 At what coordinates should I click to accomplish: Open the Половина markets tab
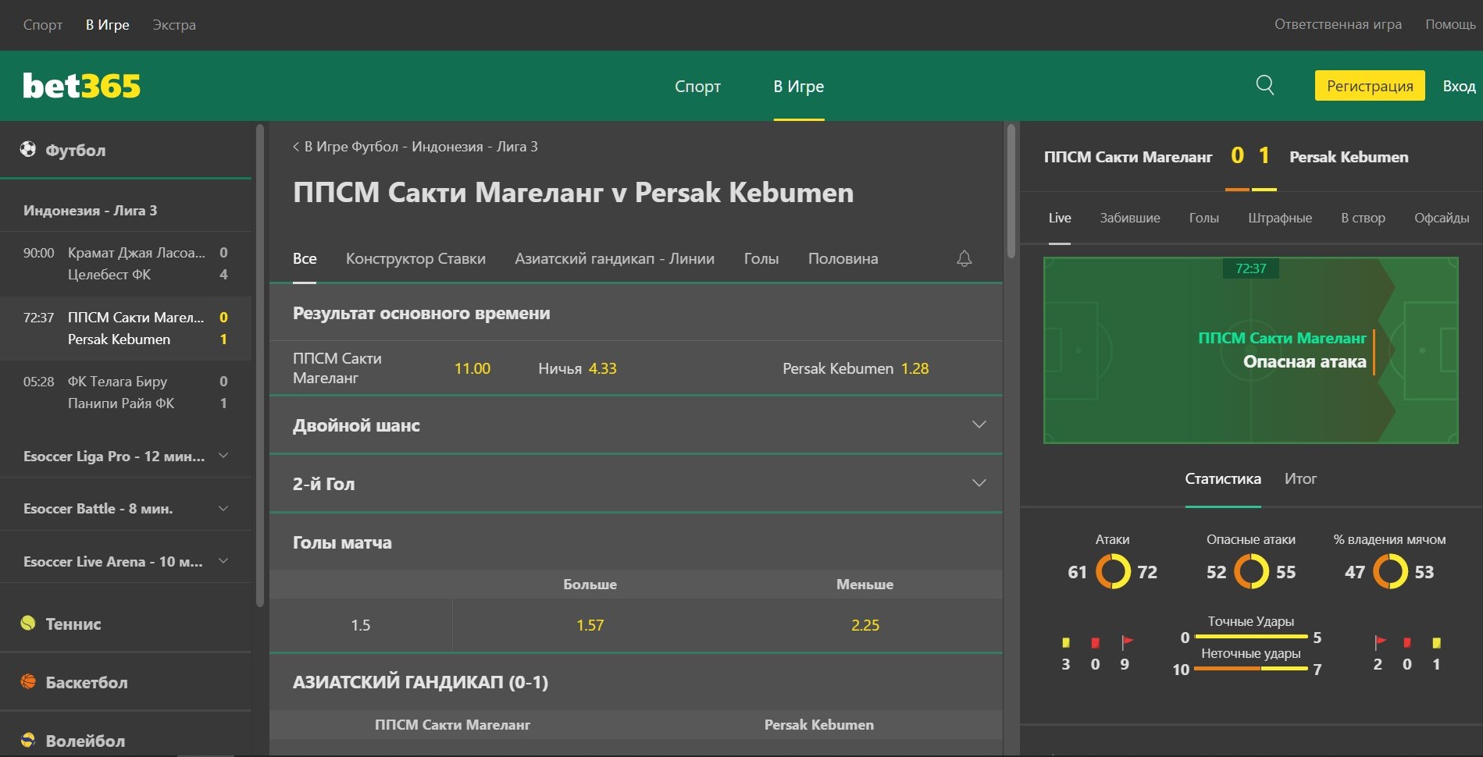tap(843, 258)
